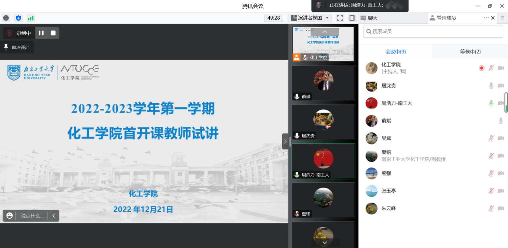The width and height of the screenshot is (508, 248).
Task: Toggle 居沈贵's microphone in member list
Action: click(491, 85)
